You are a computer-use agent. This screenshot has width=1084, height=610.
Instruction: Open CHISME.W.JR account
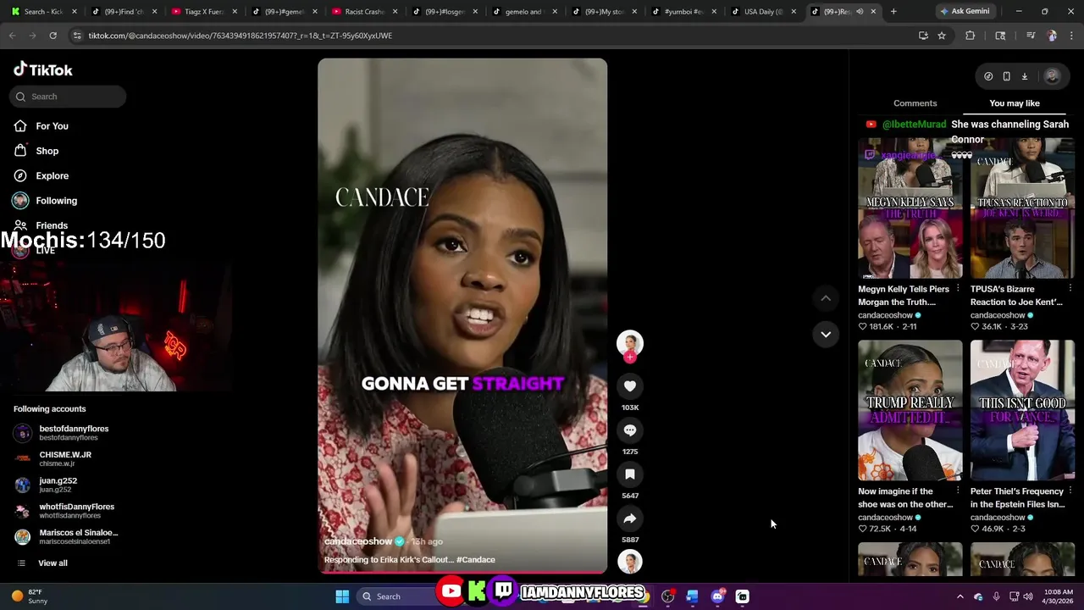[65, 458]
